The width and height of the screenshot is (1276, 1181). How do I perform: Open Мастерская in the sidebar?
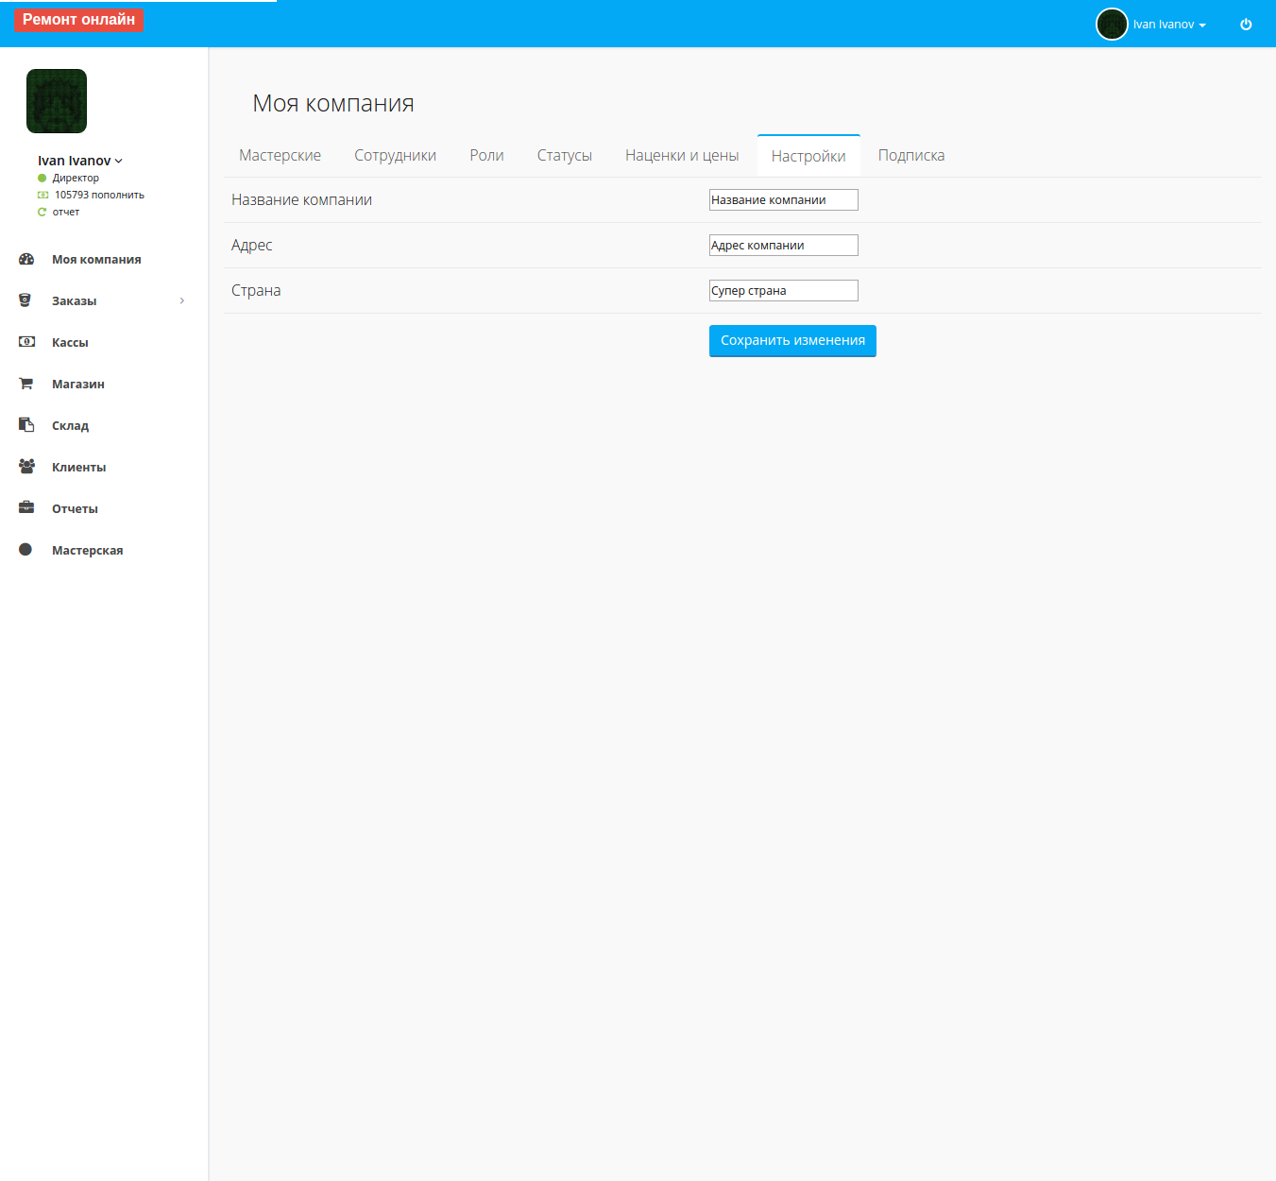(x=87, y=550)
